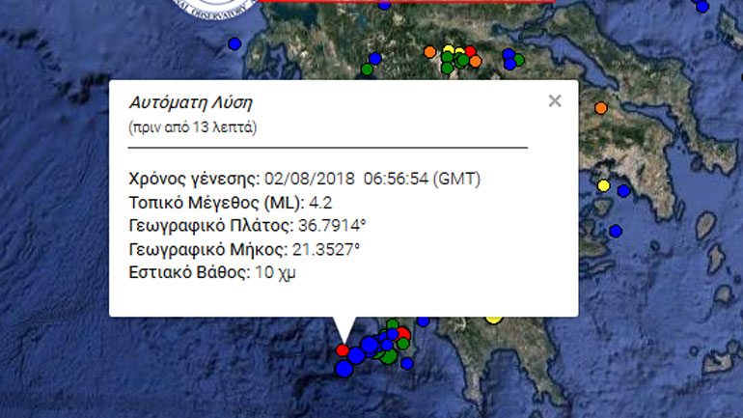Screen dimensions: 743x418
Task: Select the lone blue marker offshore in the upper-left sea
Action: point(234,44)
